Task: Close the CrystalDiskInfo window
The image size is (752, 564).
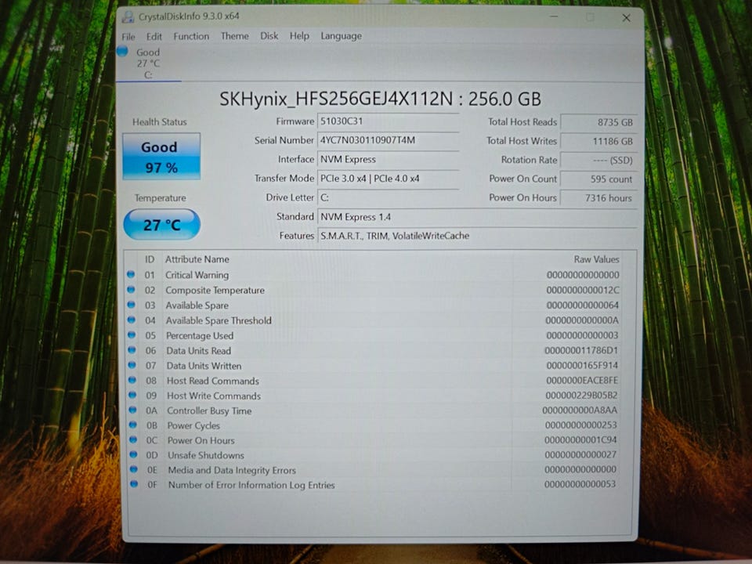Action: (627, 18)
